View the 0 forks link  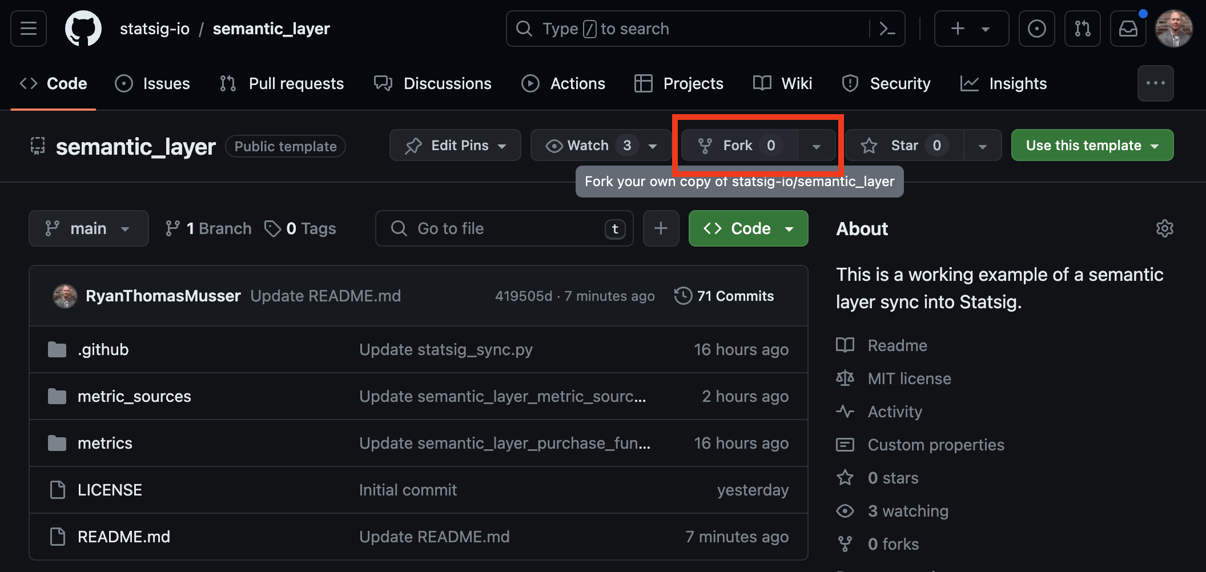pos(878,544)
